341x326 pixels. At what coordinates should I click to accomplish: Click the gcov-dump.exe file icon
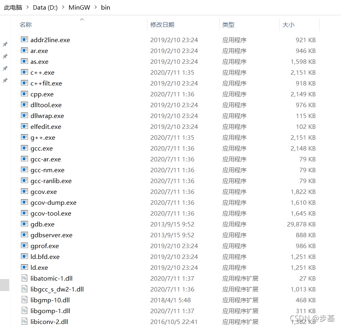point(24,202)
